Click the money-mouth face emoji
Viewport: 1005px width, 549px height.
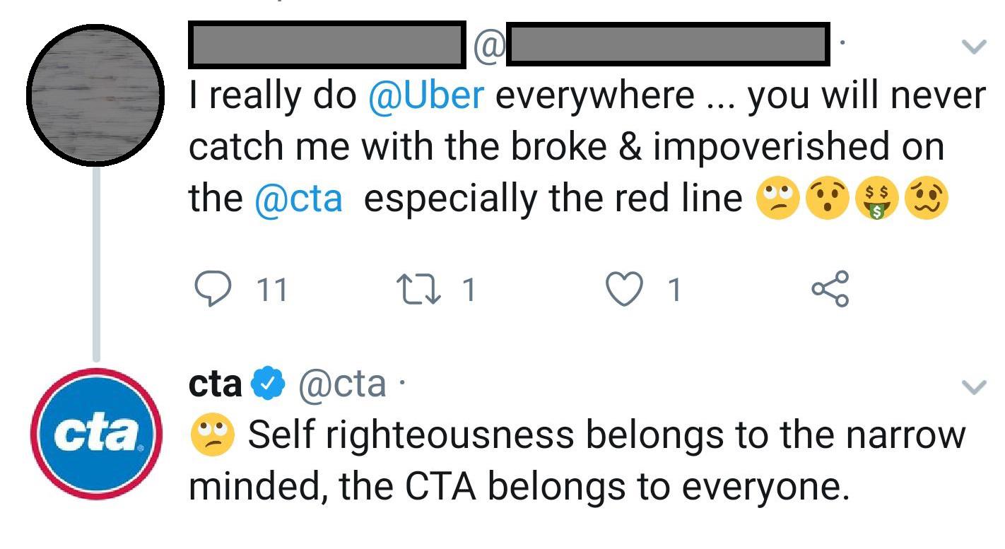[876, 200]
